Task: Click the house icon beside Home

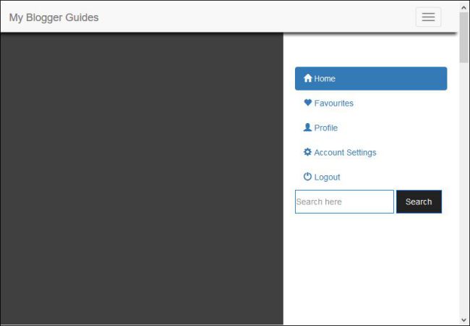Action: tap(307, 78)
